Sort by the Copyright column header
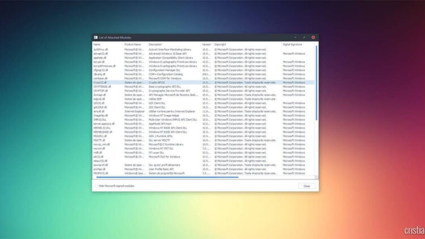The height and width of the screenshot is (239, 425). pyautogui.click(x=220, y=44)
